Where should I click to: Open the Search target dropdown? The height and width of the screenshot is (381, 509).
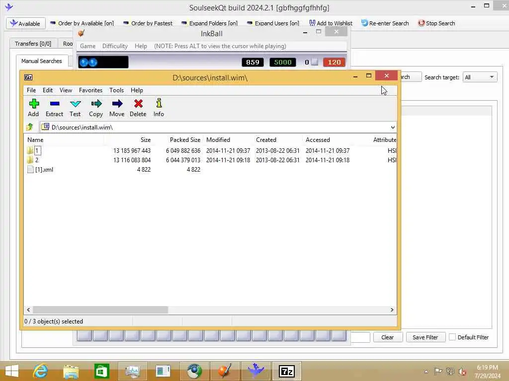[x=480, y=77]
